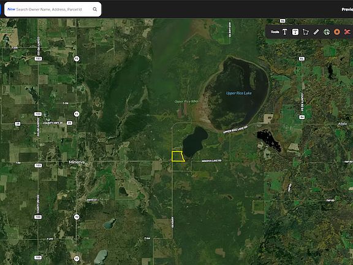The height and width of the screenshot is (265, 353).
Task: Click the Upper Rice Lake Rd label
Action: 235,129
